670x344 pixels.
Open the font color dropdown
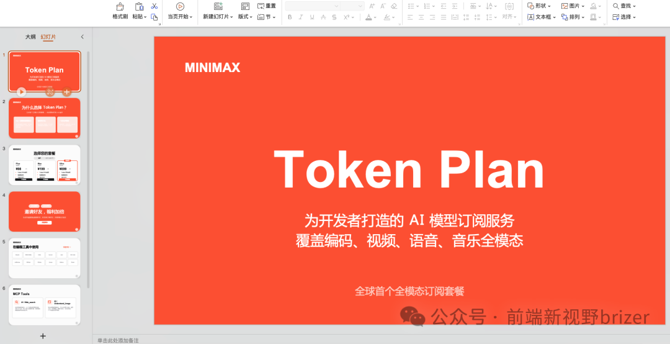point(377,17)
